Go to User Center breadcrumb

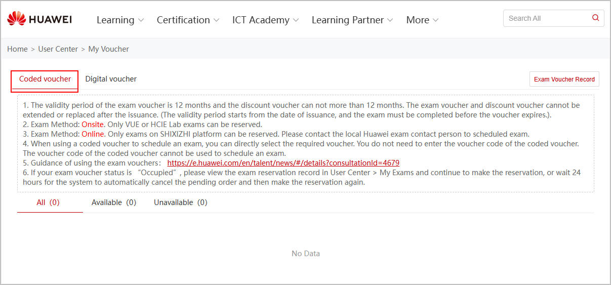click(x=58, y=49)
